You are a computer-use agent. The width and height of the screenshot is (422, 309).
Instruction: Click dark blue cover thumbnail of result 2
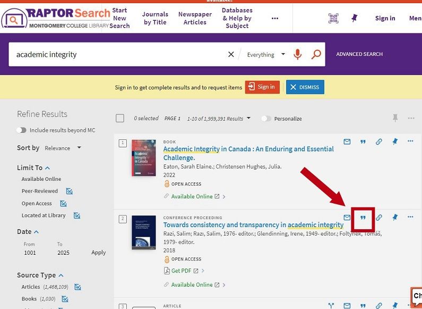(144, 232)
